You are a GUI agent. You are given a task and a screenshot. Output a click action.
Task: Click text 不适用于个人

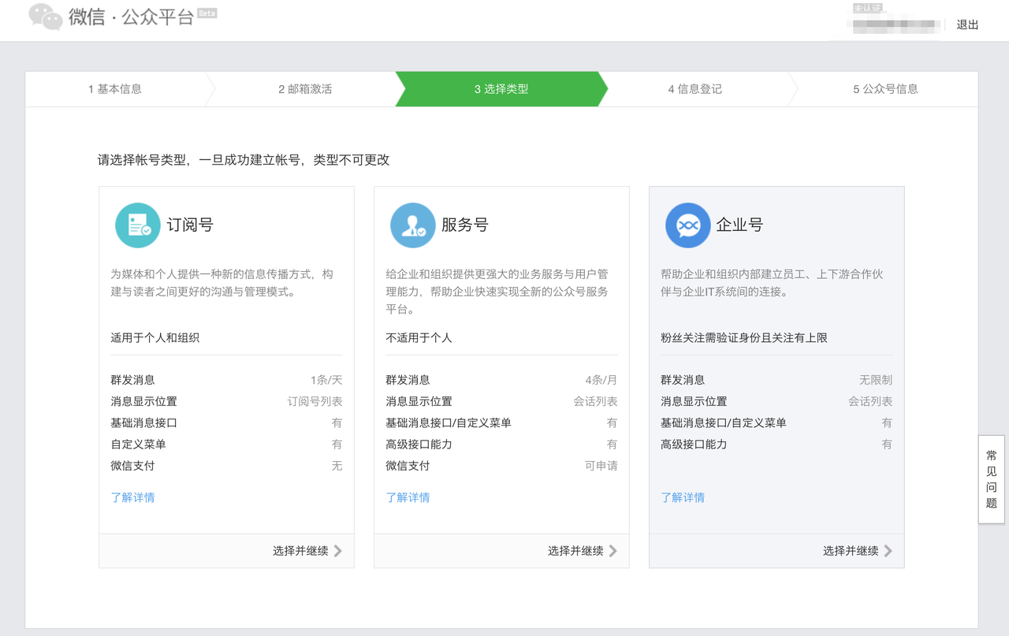[x=419, y=338]
